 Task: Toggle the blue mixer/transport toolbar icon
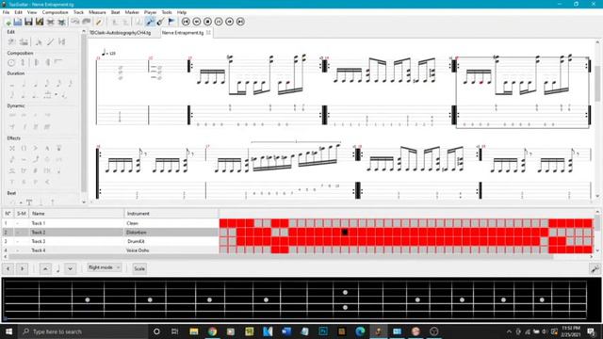coord(150,22)
